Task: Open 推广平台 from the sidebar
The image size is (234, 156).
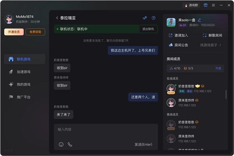Action: [24, 97]
